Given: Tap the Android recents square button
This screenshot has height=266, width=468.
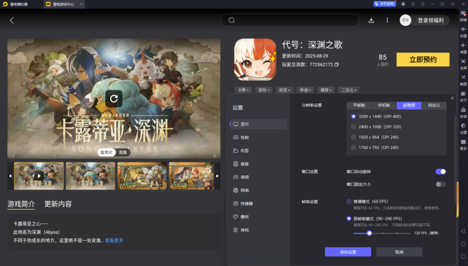Looking at the screenshot, I should point(463,256).
